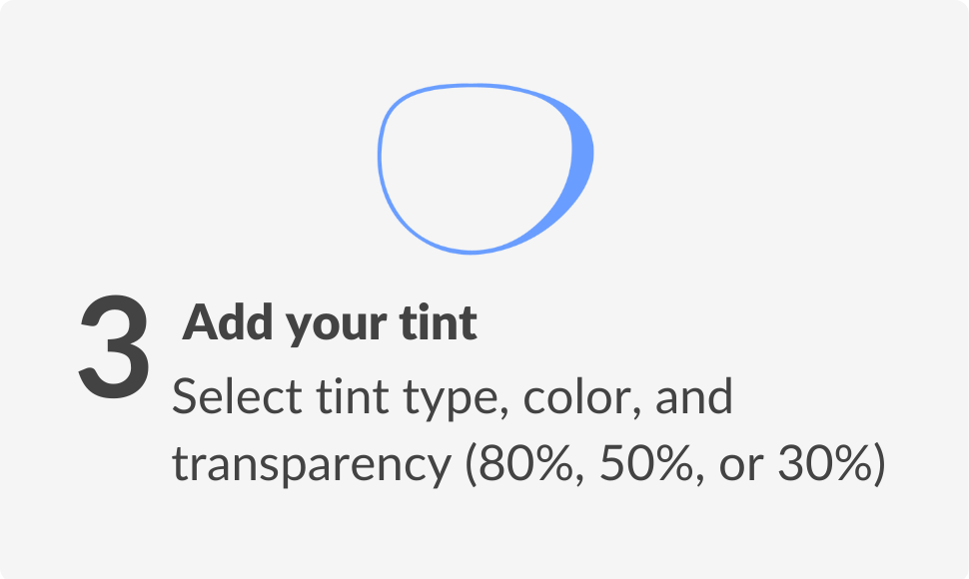Select the "Add your tint" heading

(x=330, y=322)
